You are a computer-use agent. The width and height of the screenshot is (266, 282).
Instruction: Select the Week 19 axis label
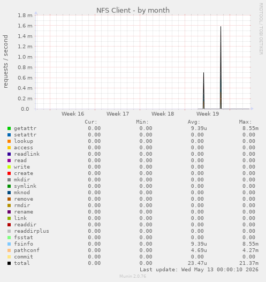point(208,114)
